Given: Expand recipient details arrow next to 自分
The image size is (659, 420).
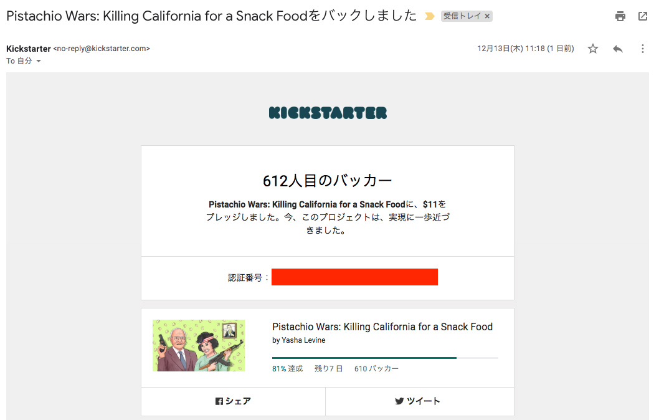Looking at the screenshot, I should point(39,61).
